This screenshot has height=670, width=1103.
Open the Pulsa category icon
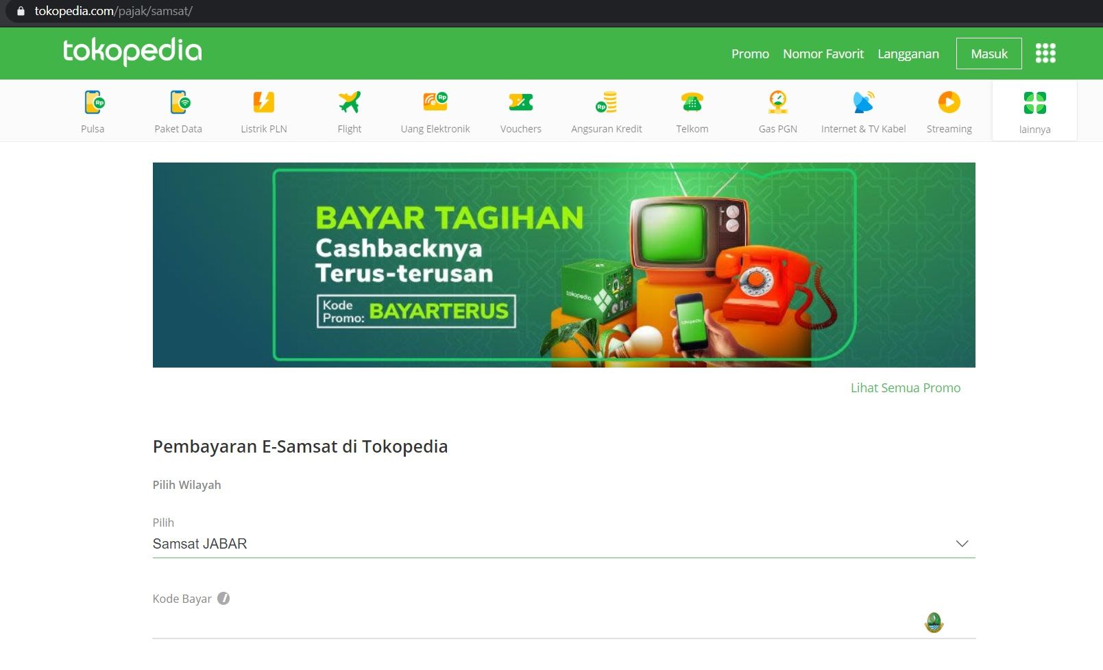coord(93,102)
